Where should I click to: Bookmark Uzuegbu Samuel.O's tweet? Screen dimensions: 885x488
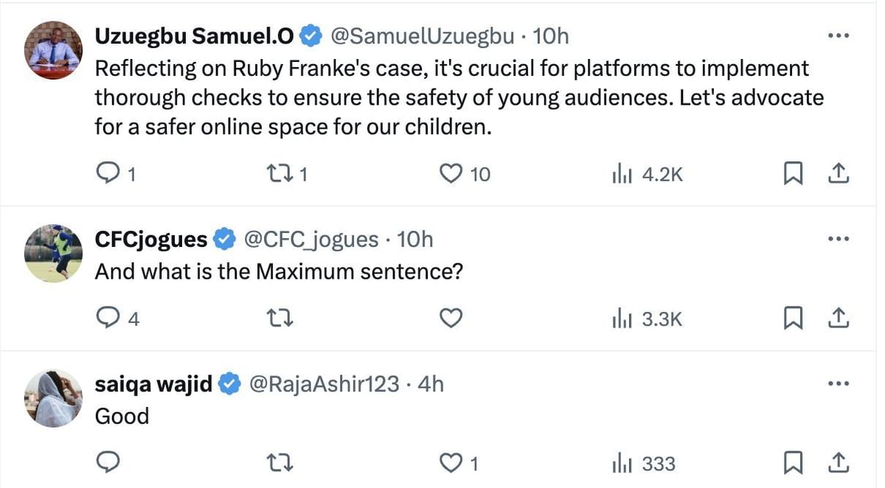point(793,174)
